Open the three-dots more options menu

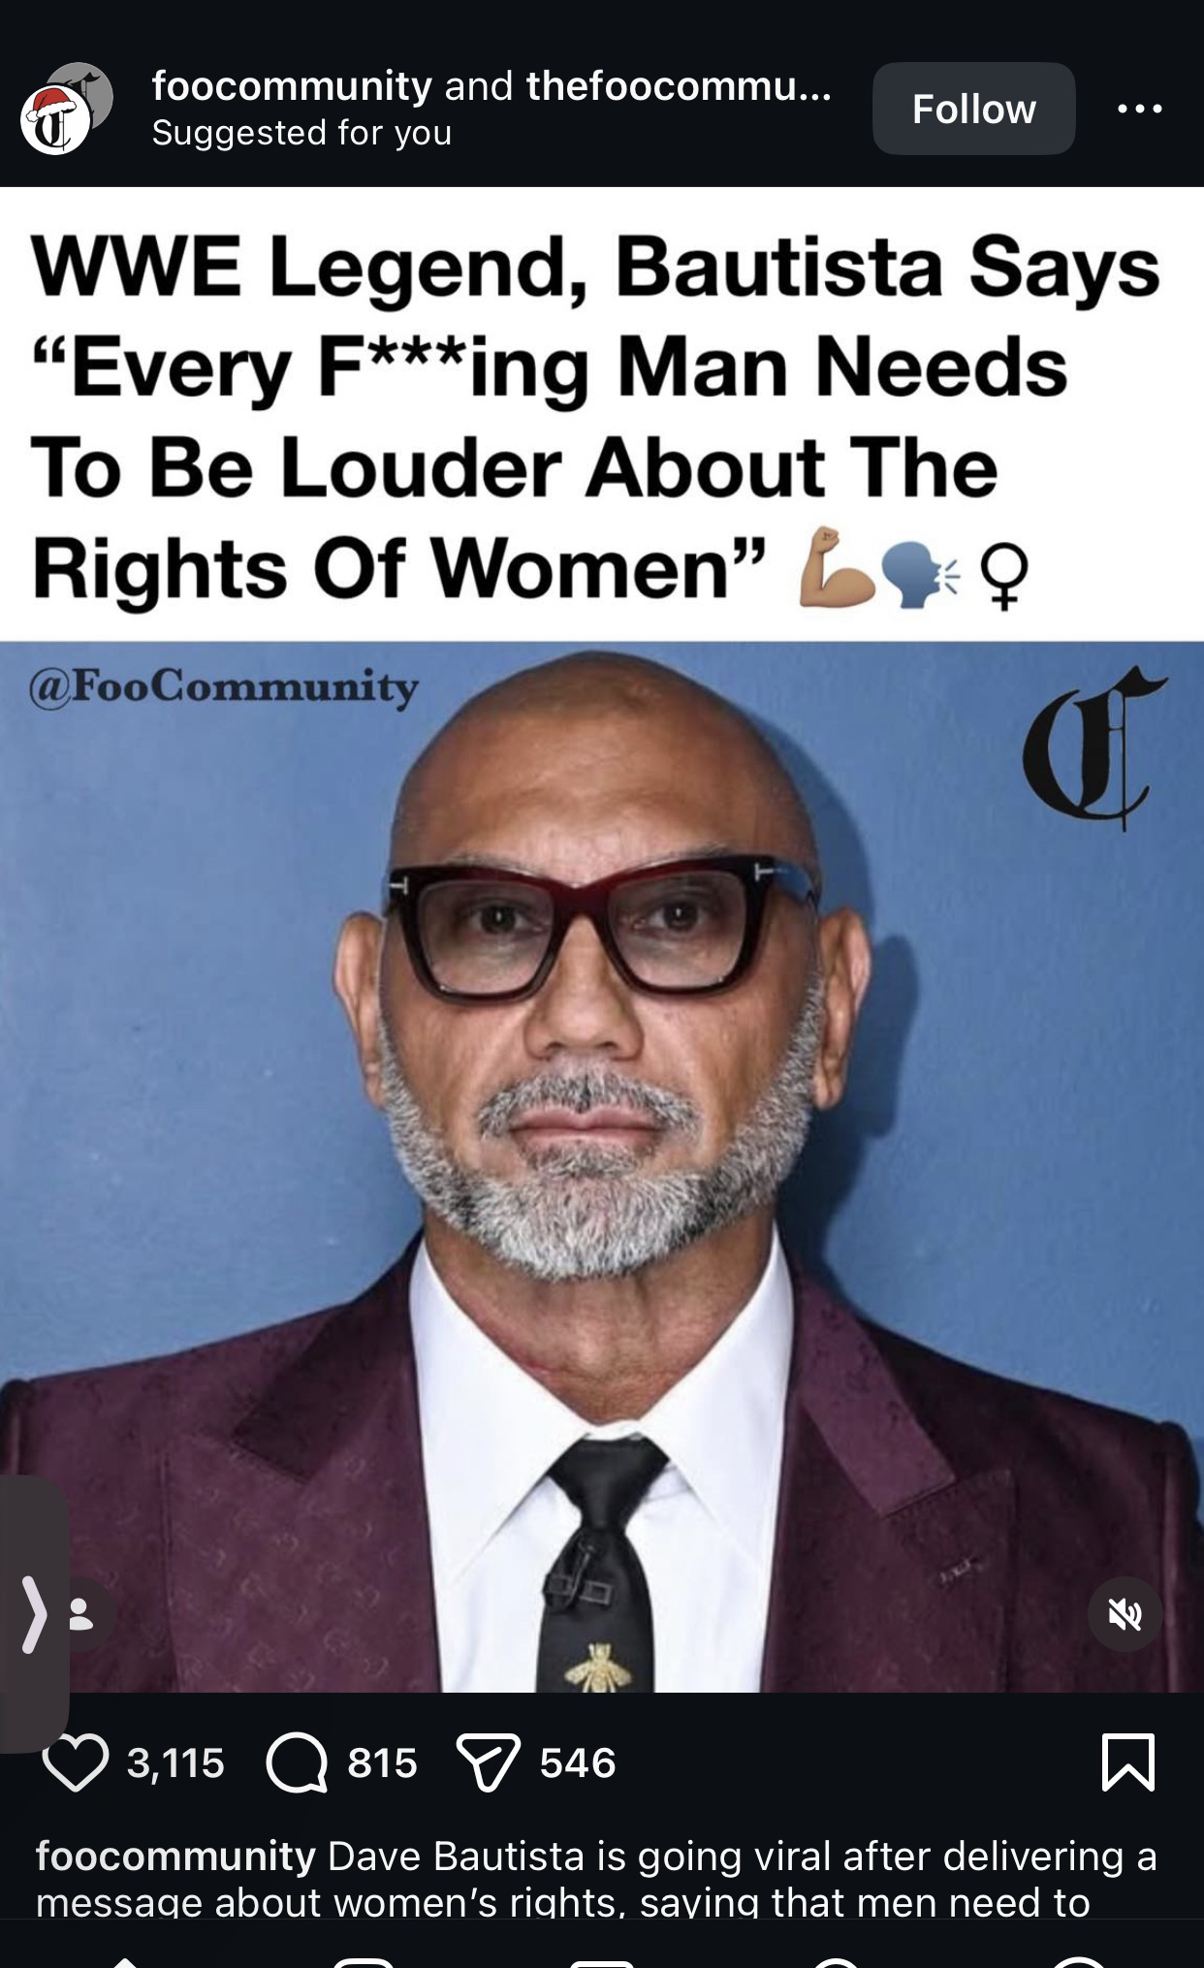tap(1139, 109)
